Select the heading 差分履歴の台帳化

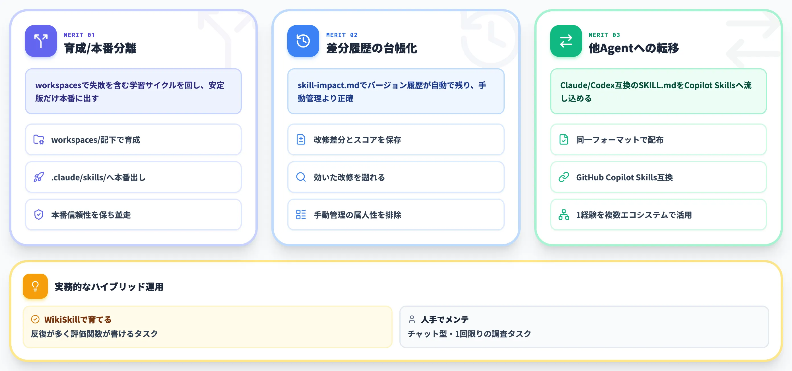372,48
